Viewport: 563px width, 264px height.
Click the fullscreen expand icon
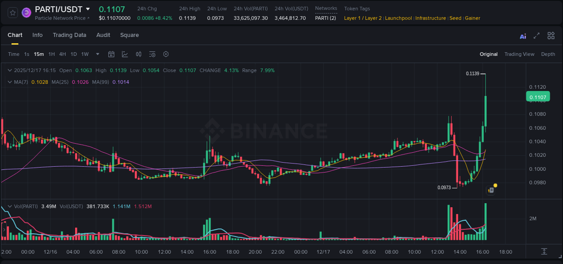pyautogui.click(x=536, y=36)
